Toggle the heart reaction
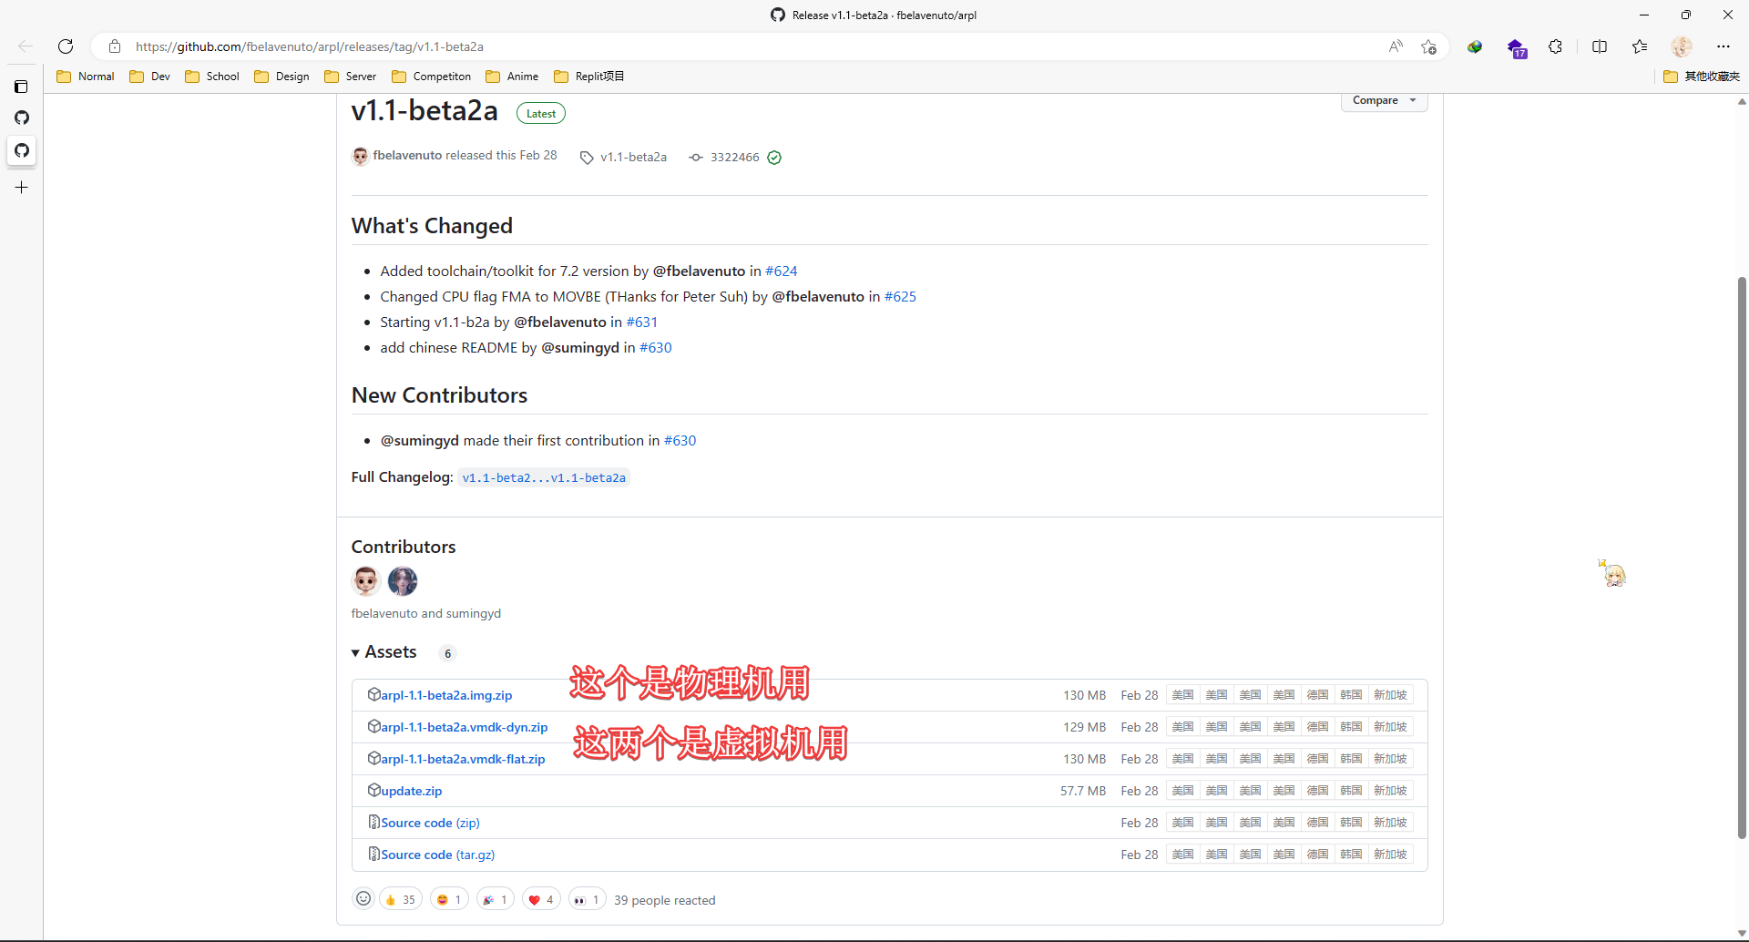Screen dimensions: 1749x942 [541, 899]
